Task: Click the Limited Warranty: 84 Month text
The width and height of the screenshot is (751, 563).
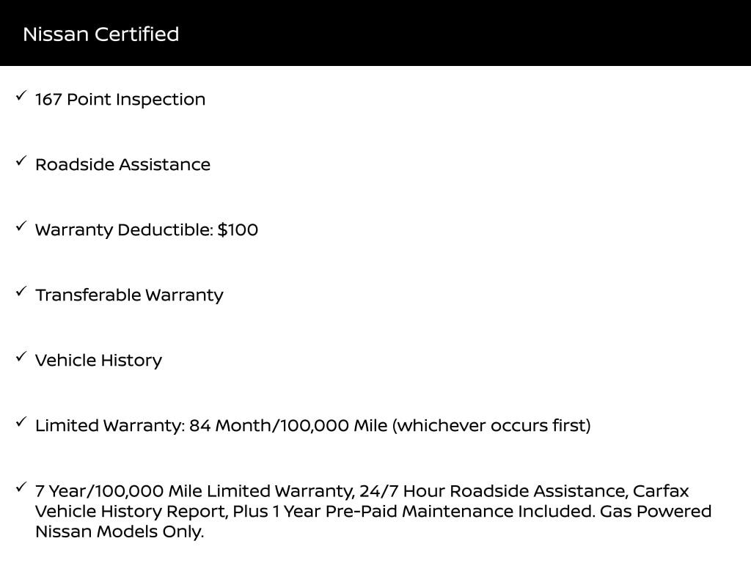Action: tap(211, 426)
